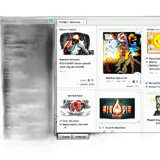Screen dimensions: 160x160
Task: Click the right small square icon under hooded figure card
Action: click(92, 80)
